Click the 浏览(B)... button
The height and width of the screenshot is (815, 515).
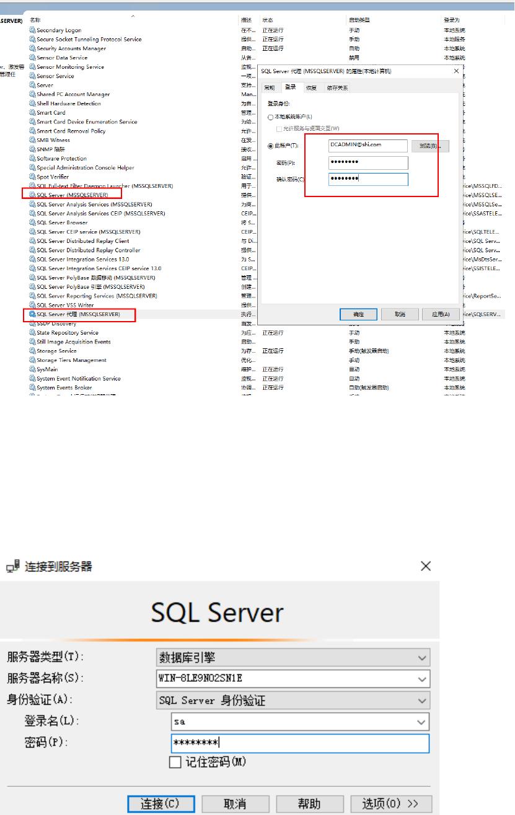point(430,146)
